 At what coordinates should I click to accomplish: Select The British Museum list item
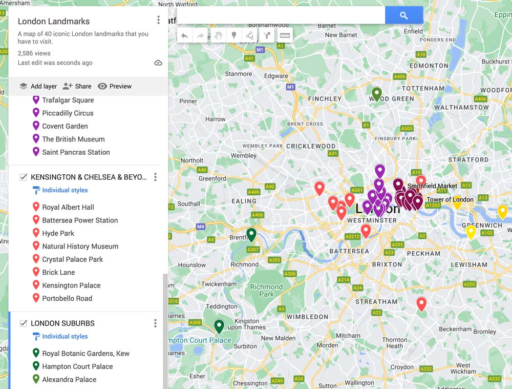coord(73,139)
